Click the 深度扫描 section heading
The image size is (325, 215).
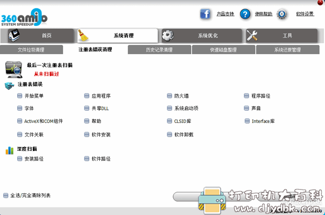[x=27, y=149]
